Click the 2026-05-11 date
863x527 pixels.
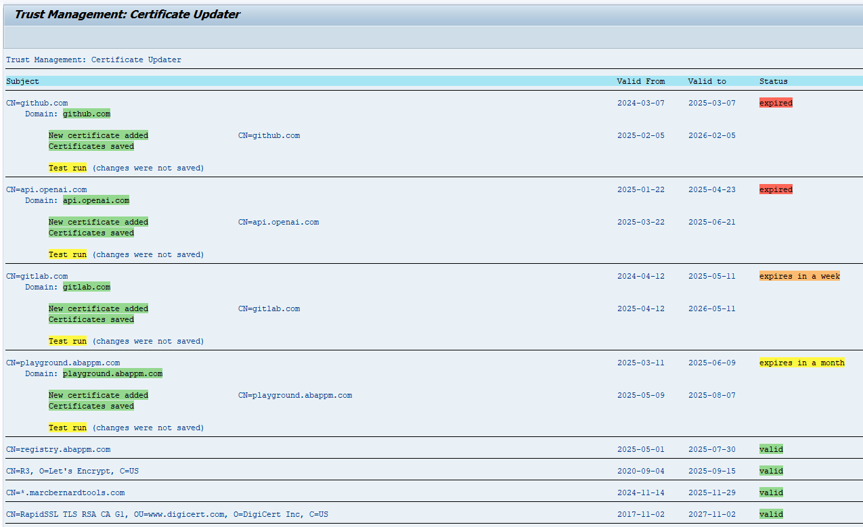pos(712,308)
